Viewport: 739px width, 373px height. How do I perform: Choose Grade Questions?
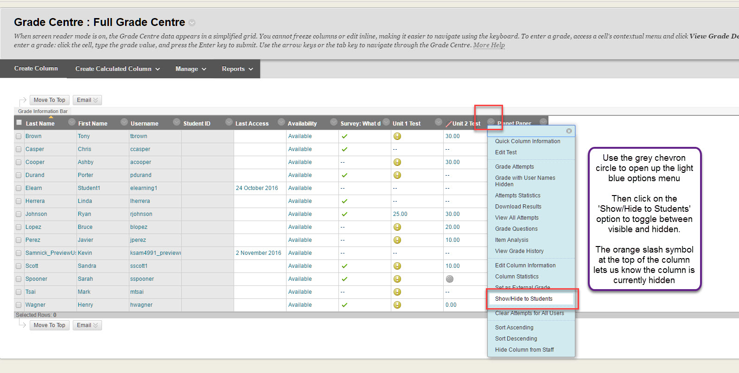tap(516, 229)
